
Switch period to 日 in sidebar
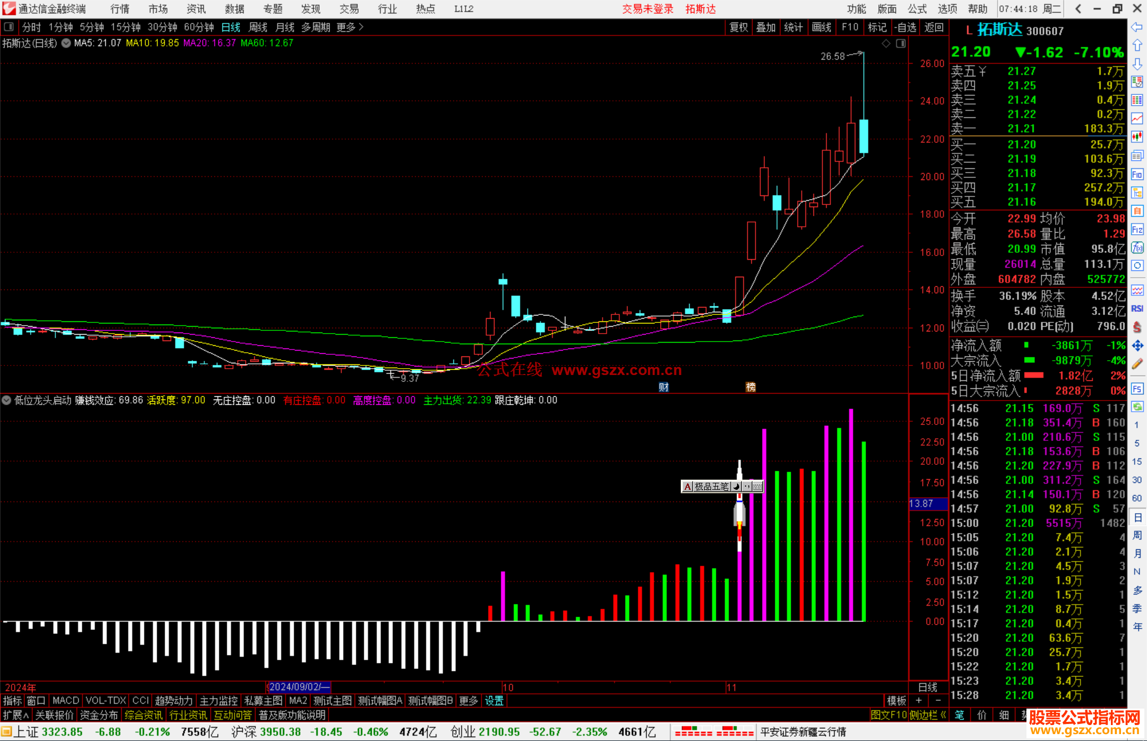[x=1137, y=517]
